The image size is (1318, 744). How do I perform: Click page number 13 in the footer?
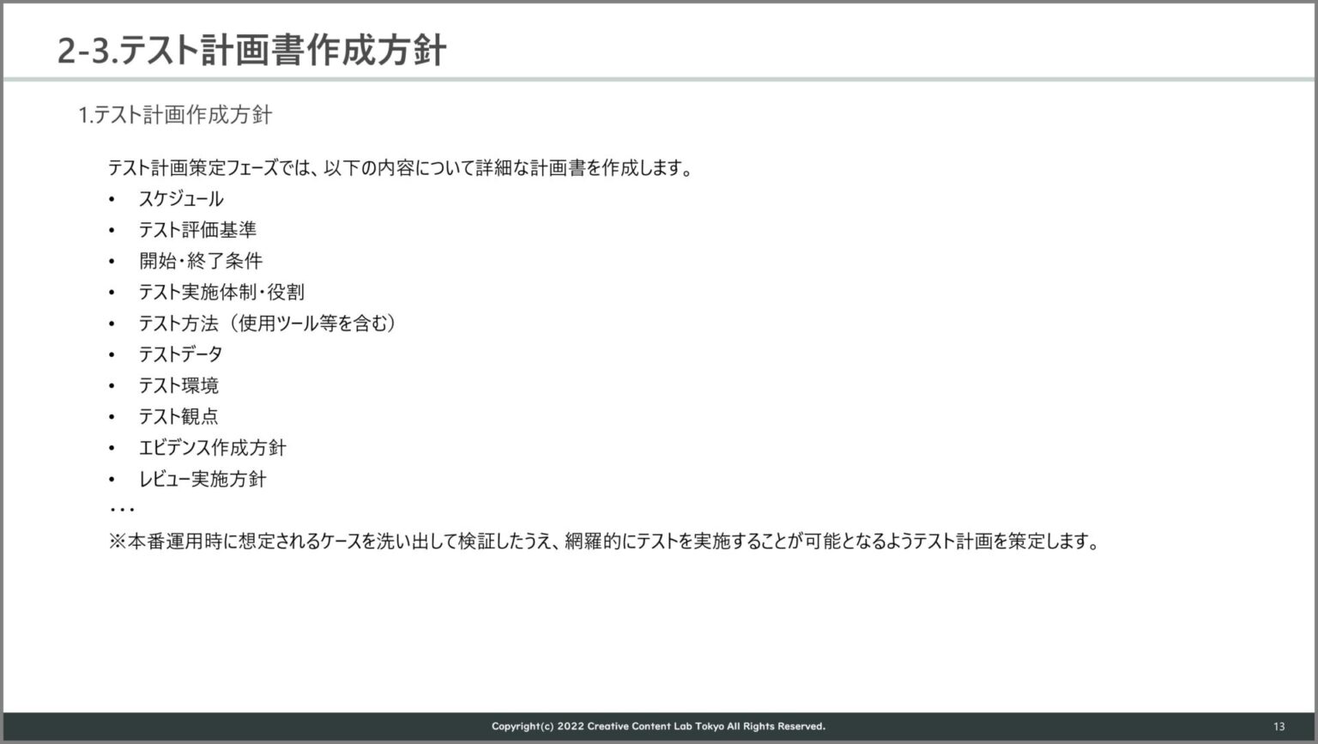(1279, 727)
